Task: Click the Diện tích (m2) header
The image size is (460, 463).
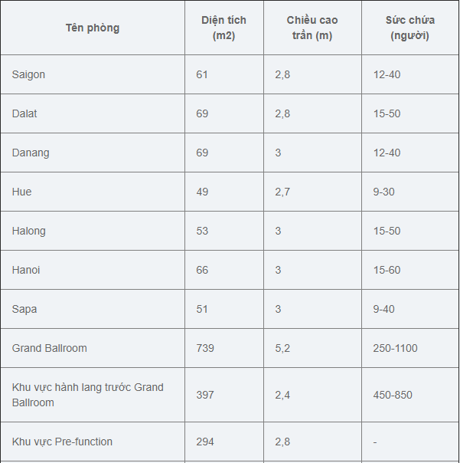Action: pos(223,28)
